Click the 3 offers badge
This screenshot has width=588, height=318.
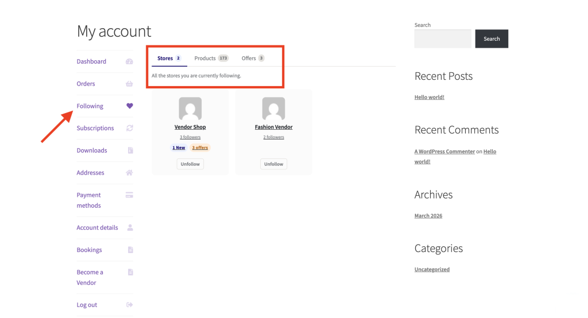coord(200,148)
